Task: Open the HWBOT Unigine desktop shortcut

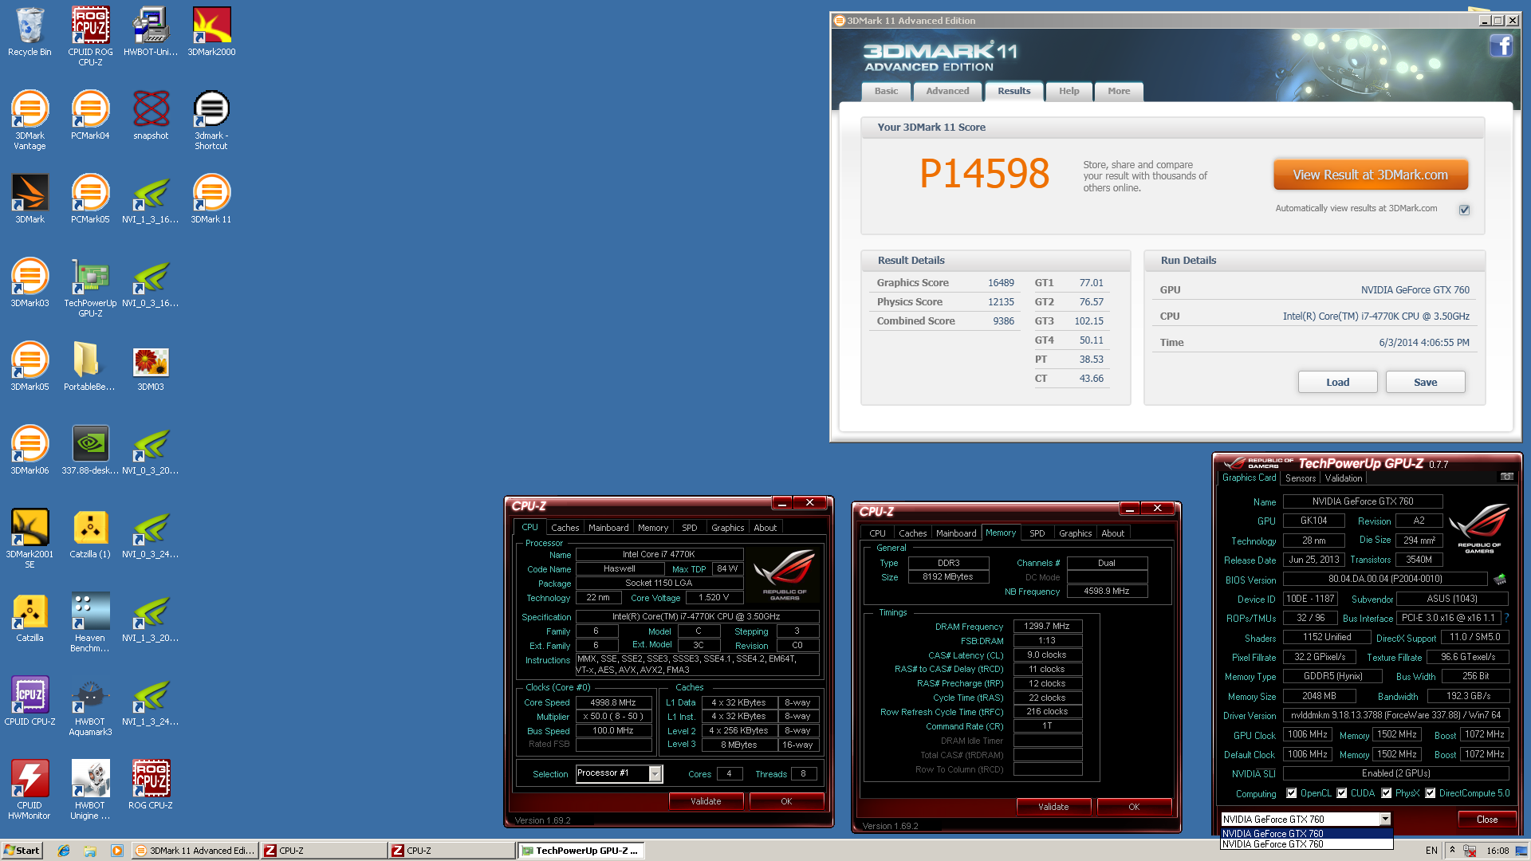Action: 90,789
